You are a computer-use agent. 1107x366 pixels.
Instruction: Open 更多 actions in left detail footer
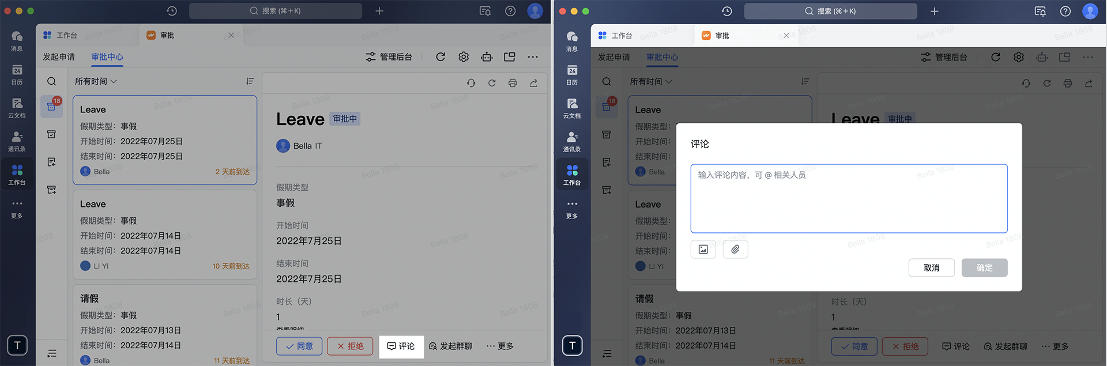click(x=500, y=346)
